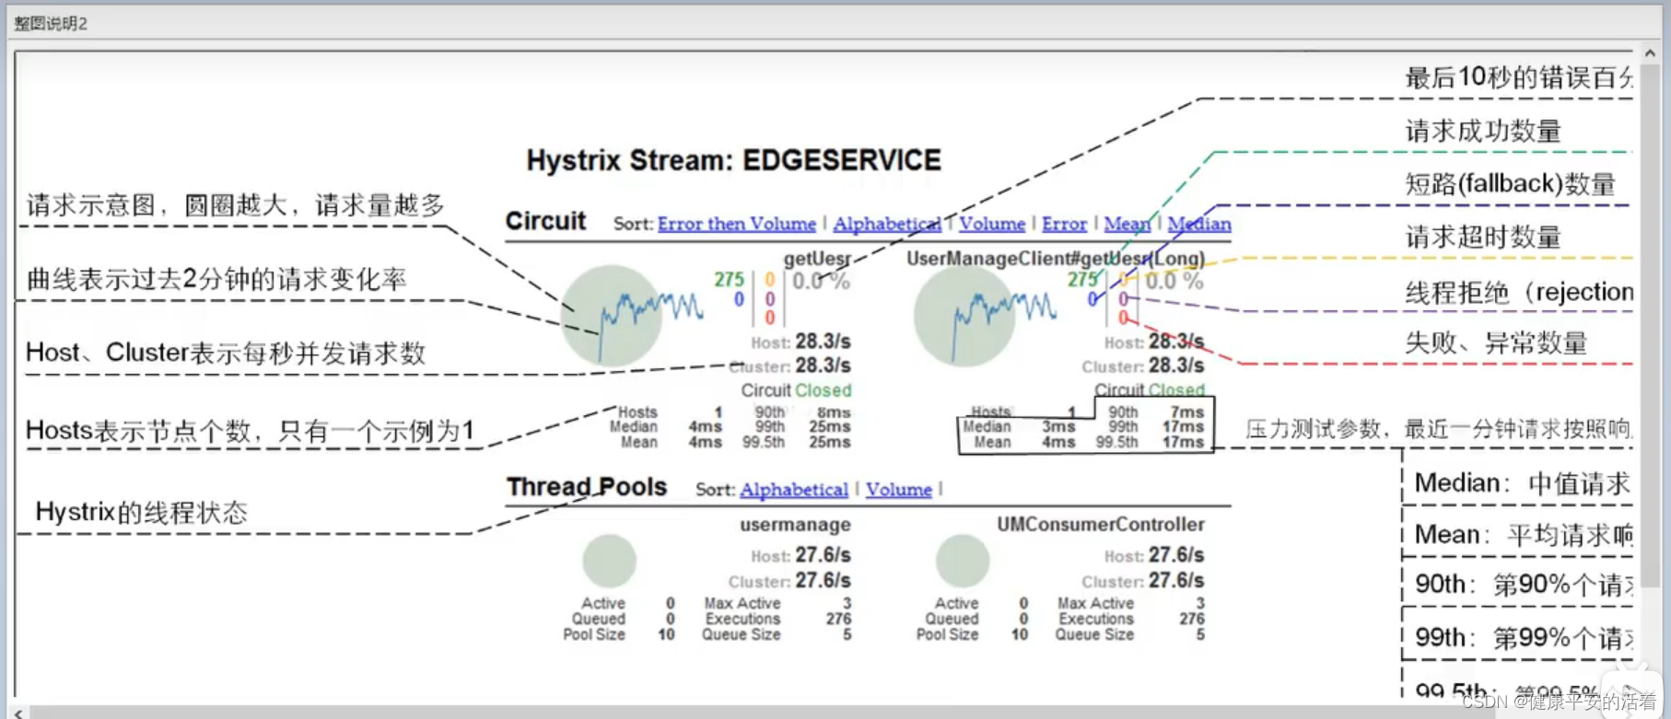1671x719 pixels.
Task: Click the UMConsumerController thread pool name
Action: pyautogui.click(x=1101, y=525)
